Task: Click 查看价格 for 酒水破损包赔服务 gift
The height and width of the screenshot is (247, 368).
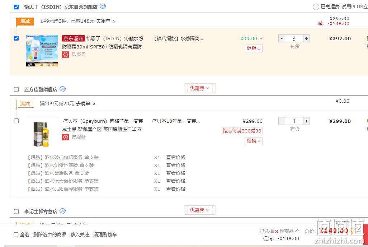Action: coord(175,157)
